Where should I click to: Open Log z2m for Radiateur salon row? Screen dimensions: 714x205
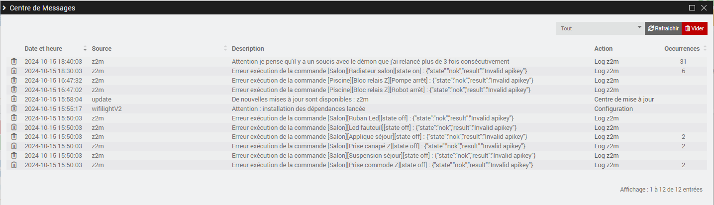(607, 71)
